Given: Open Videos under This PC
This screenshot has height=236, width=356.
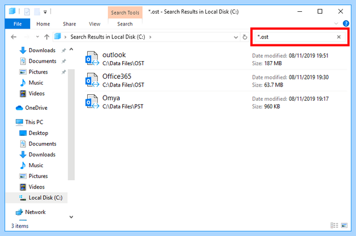Looking at the screenshot, I should click(32, 187).
